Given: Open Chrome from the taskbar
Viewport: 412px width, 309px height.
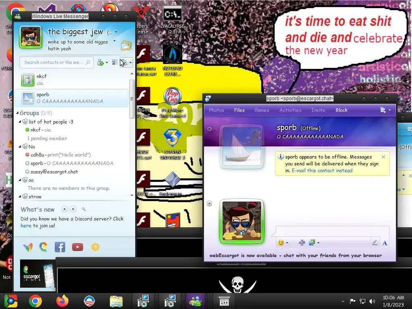Looking at the screenshot, I should [35, 301].
